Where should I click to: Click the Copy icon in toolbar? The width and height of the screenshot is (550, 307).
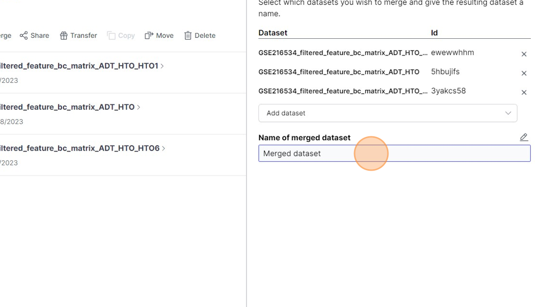[111, 35]
